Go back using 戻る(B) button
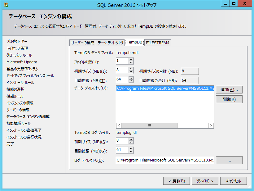Screen dimensions: 254x191 click(176, 181)
